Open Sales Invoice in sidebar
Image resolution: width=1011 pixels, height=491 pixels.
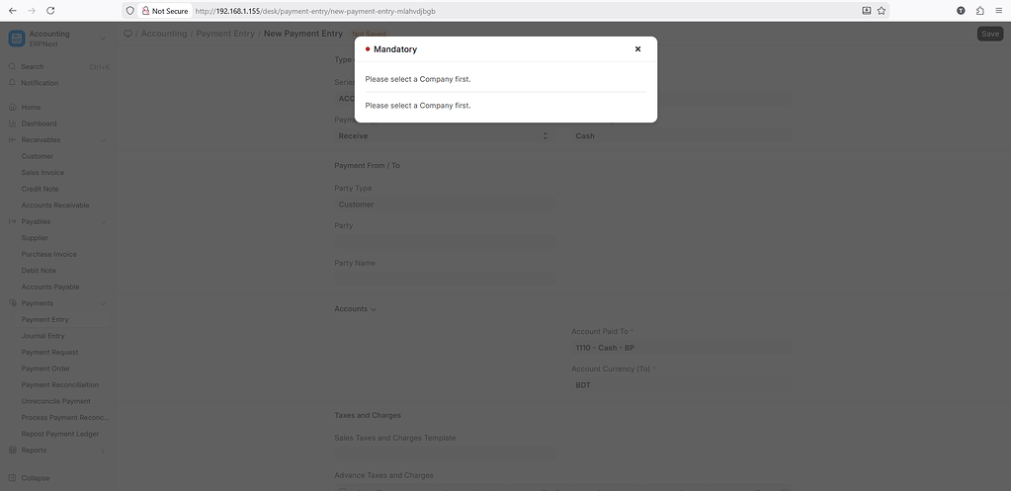pos(42,172)
